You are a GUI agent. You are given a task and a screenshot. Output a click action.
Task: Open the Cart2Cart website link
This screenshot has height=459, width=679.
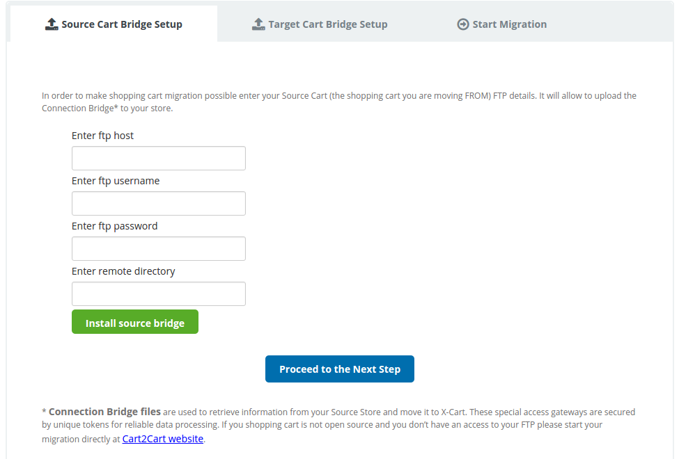pyautogui.click(x=163, y=439)
